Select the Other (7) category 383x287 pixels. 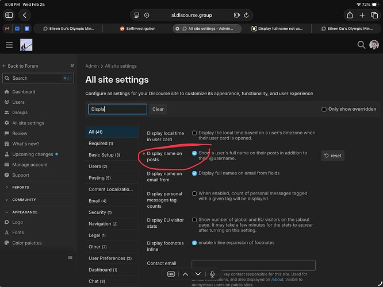[x=112, y=247]
